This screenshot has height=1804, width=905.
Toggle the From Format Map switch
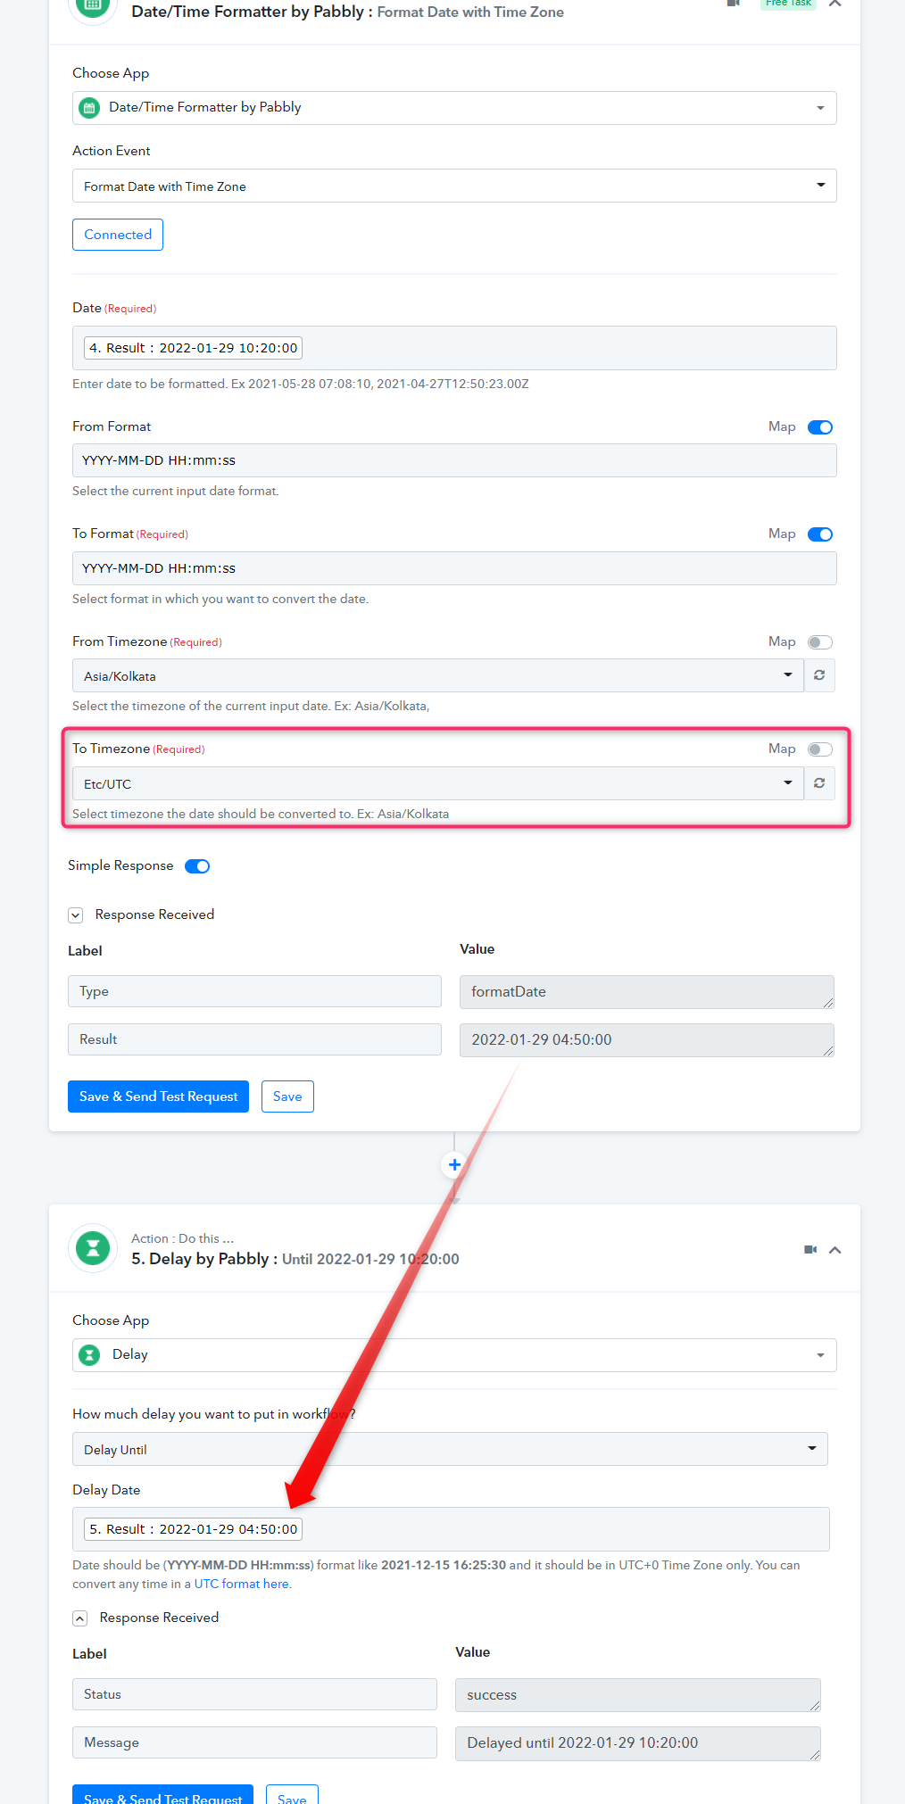820,427
